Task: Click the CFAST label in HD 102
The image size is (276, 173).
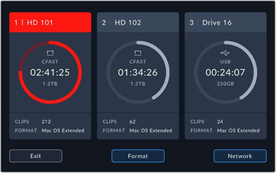Action: [138, 62]
